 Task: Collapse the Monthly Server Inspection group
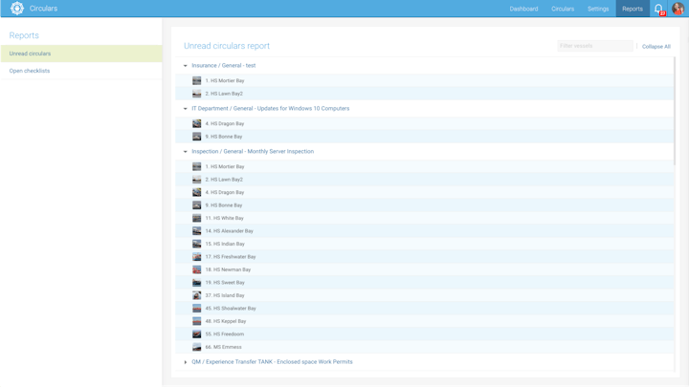coord(186,152)
